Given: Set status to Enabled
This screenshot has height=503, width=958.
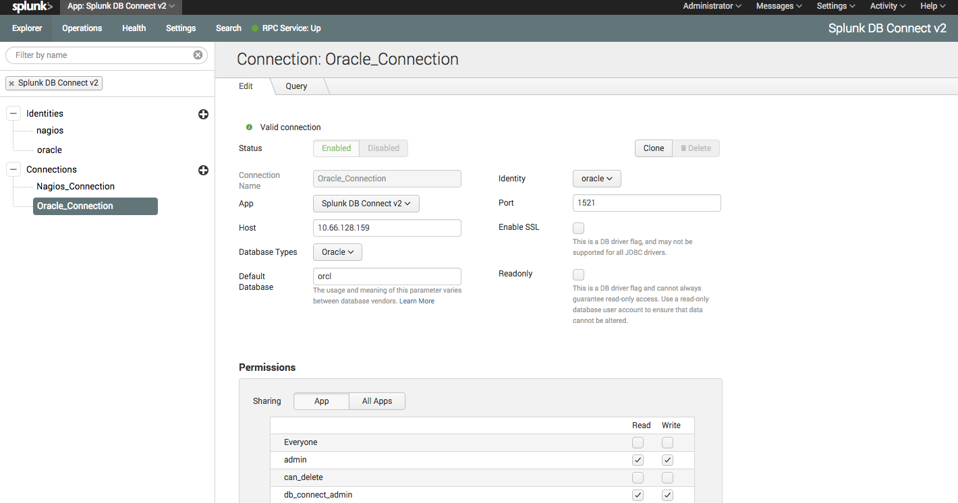Looking at the screenshot, I should pyautogui.click(x=336, y=148).
